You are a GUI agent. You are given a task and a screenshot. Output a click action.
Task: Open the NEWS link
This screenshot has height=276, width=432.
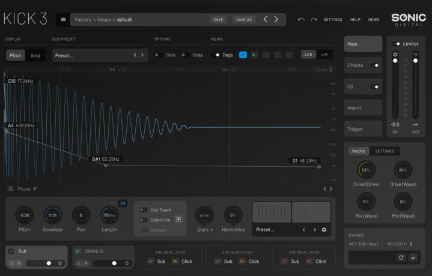pos(374,20)
